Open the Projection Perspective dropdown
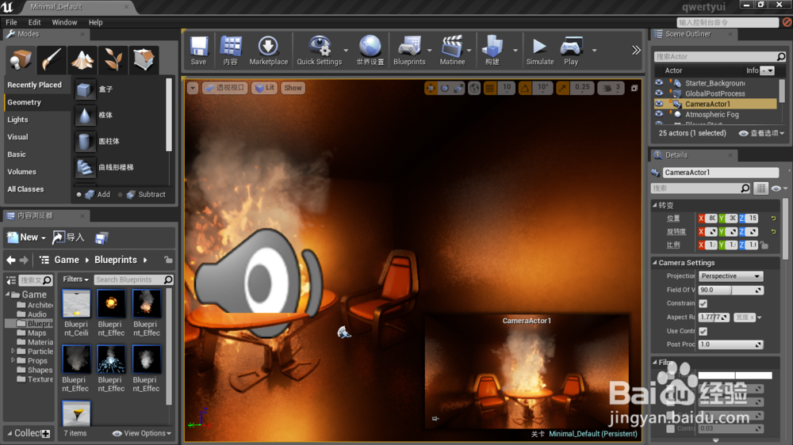Screen dimensions: 793x445 (x=731, y=276)
